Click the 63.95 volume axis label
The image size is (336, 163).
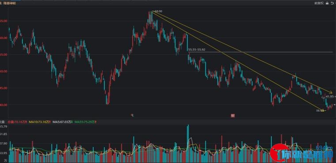tap(4, 153)
